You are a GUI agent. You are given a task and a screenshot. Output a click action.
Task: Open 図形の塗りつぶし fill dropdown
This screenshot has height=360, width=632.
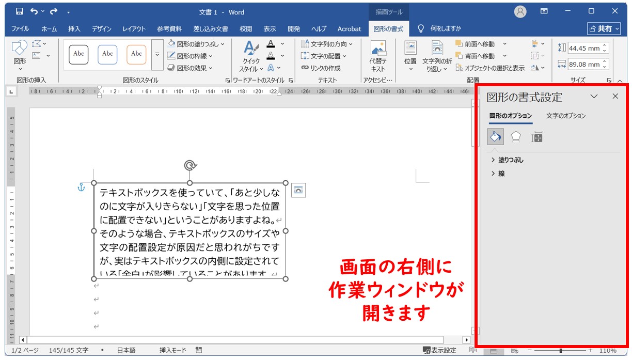(196, 44)
